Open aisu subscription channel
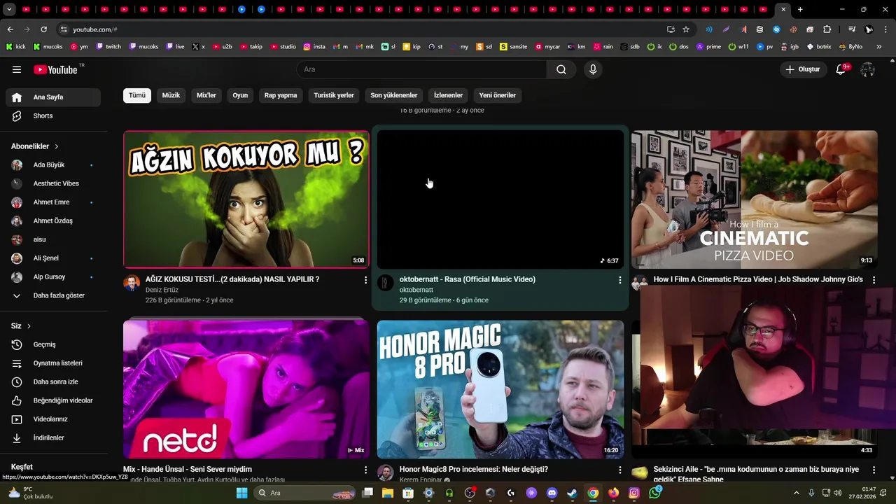This screenshot has width=896, height=504. click(x=53, y=239)
